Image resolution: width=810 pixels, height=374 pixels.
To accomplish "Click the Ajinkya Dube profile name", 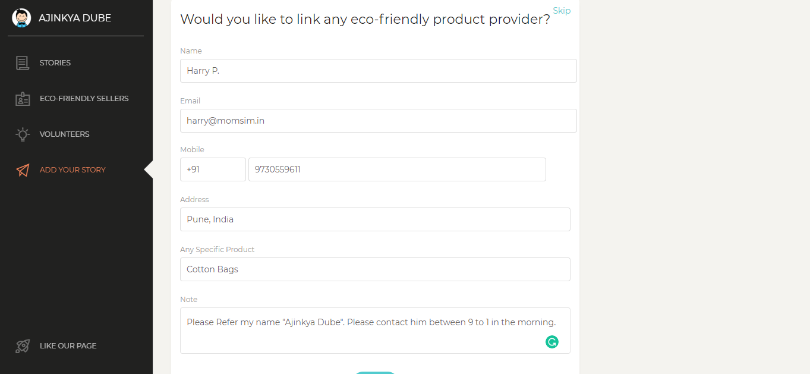I will pyautogui.click(x=75, y=18).
